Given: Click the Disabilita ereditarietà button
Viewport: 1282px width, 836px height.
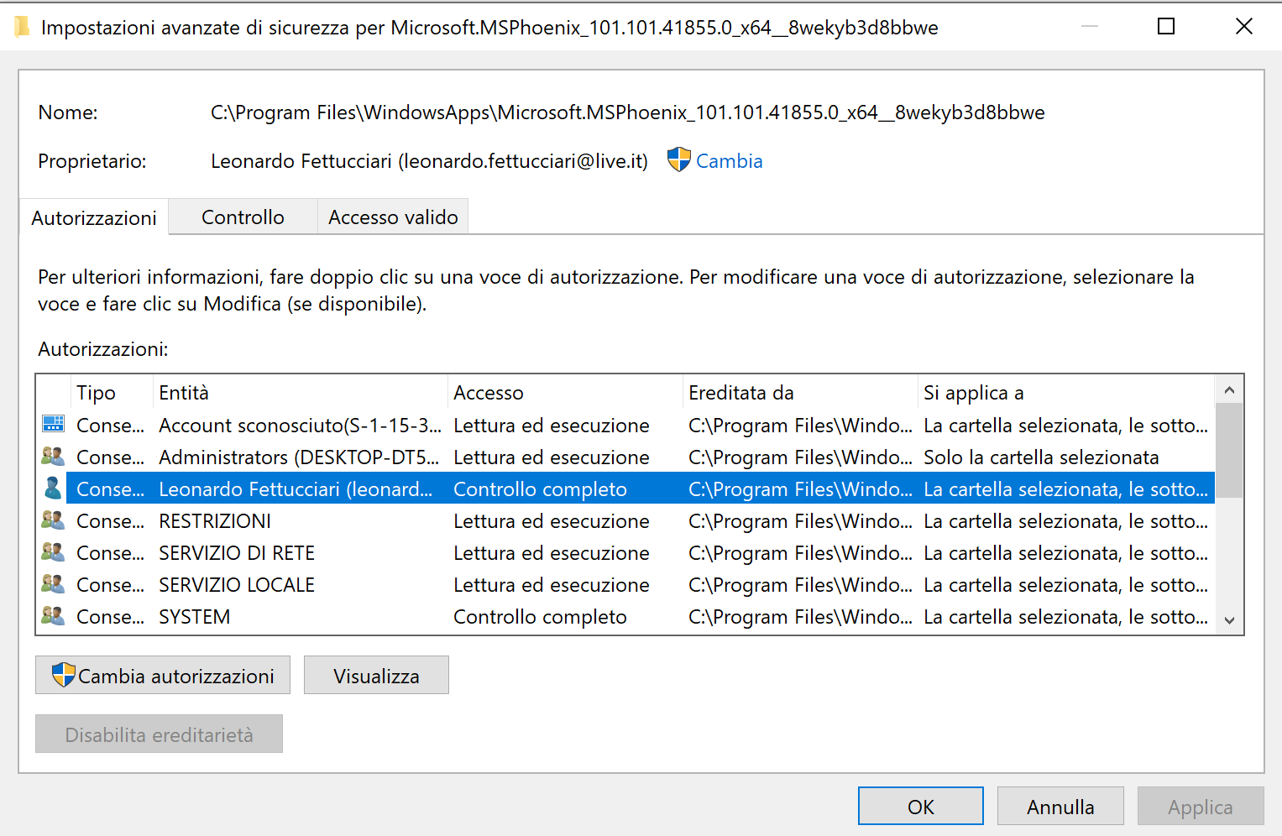Looking at the screenshot, I should click(x=159, y=734).
